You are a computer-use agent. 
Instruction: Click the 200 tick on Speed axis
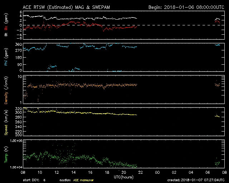[19, 135]
